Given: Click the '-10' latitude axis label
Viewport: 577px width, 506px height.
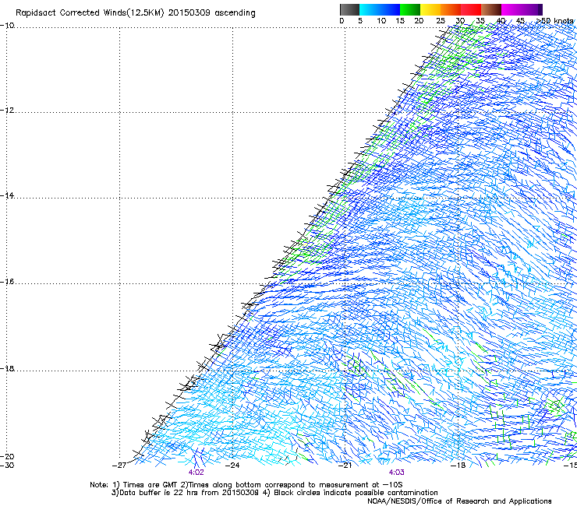Looking at the screenshot, I should [7, 26].
